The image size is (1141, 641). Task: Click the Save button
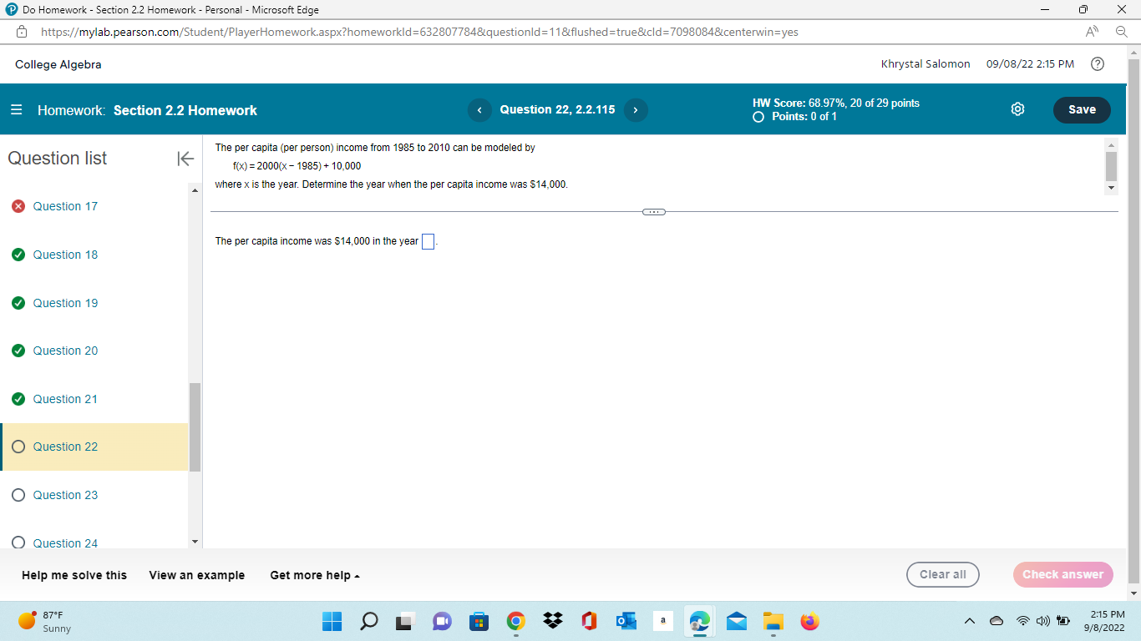coord(1082,109)
